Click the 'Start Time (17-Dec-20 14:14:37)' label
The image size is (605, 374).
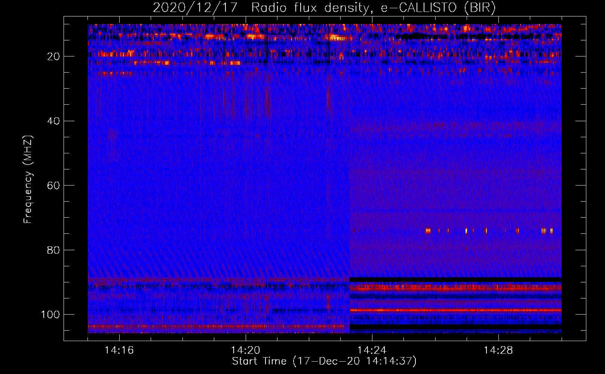324,361
